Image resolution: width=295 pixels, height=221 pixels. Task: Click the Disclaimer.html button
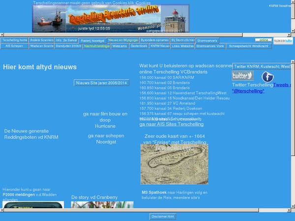coord(163,217)
